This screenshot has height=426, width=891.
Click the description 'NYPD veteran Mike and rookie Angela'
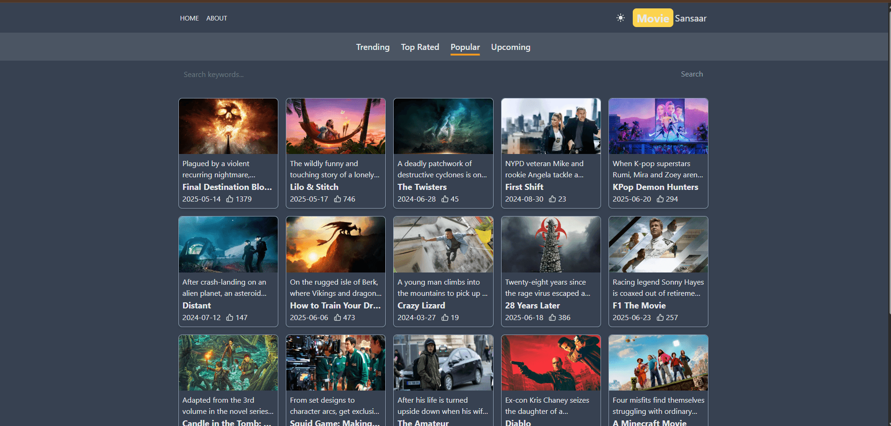pyautogui.click(x=544, y=169)
